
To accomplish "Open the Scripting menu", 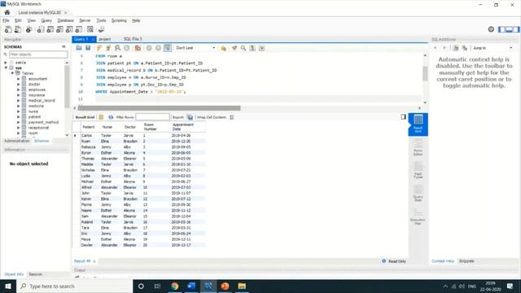I will click(x=119, y=20).
